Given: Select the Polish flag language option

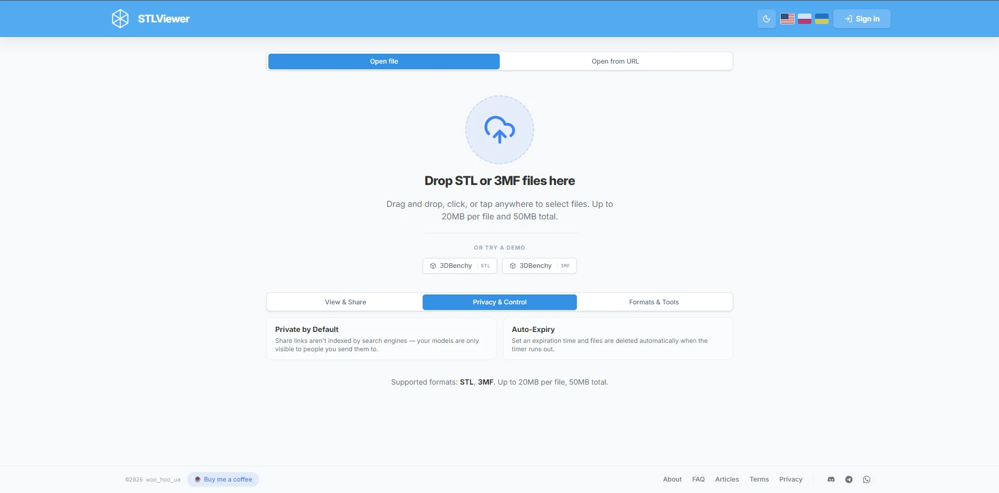Looking at the screenshot, I should (805, 19).
